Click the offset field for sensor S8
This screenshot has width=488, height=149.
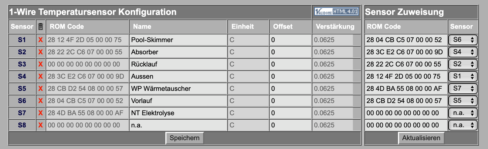click(290, 125)
